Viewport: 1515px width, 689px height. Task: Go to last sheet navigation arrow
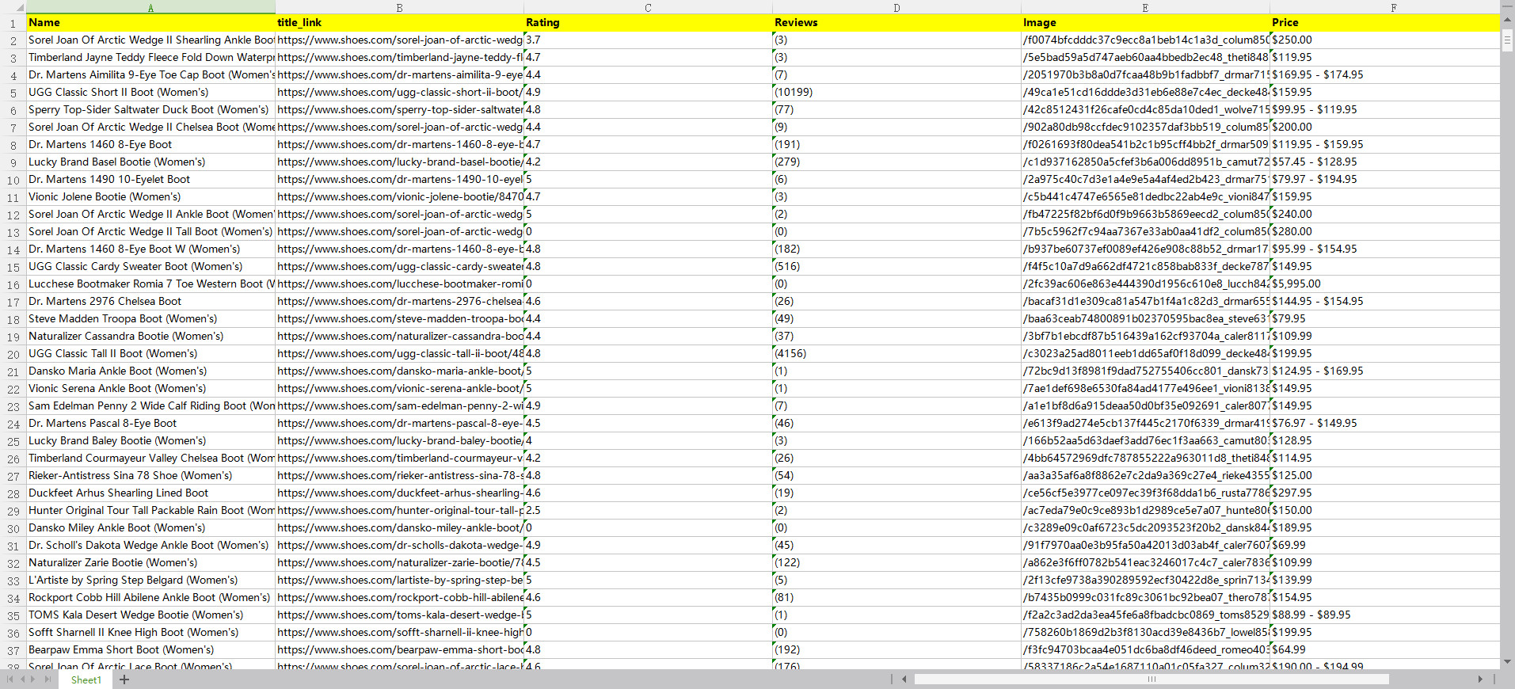[48, 679]
